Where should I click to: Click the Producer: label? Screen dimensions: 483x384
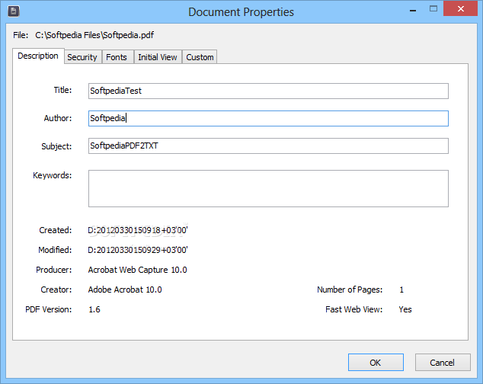(x=54, y=270)
